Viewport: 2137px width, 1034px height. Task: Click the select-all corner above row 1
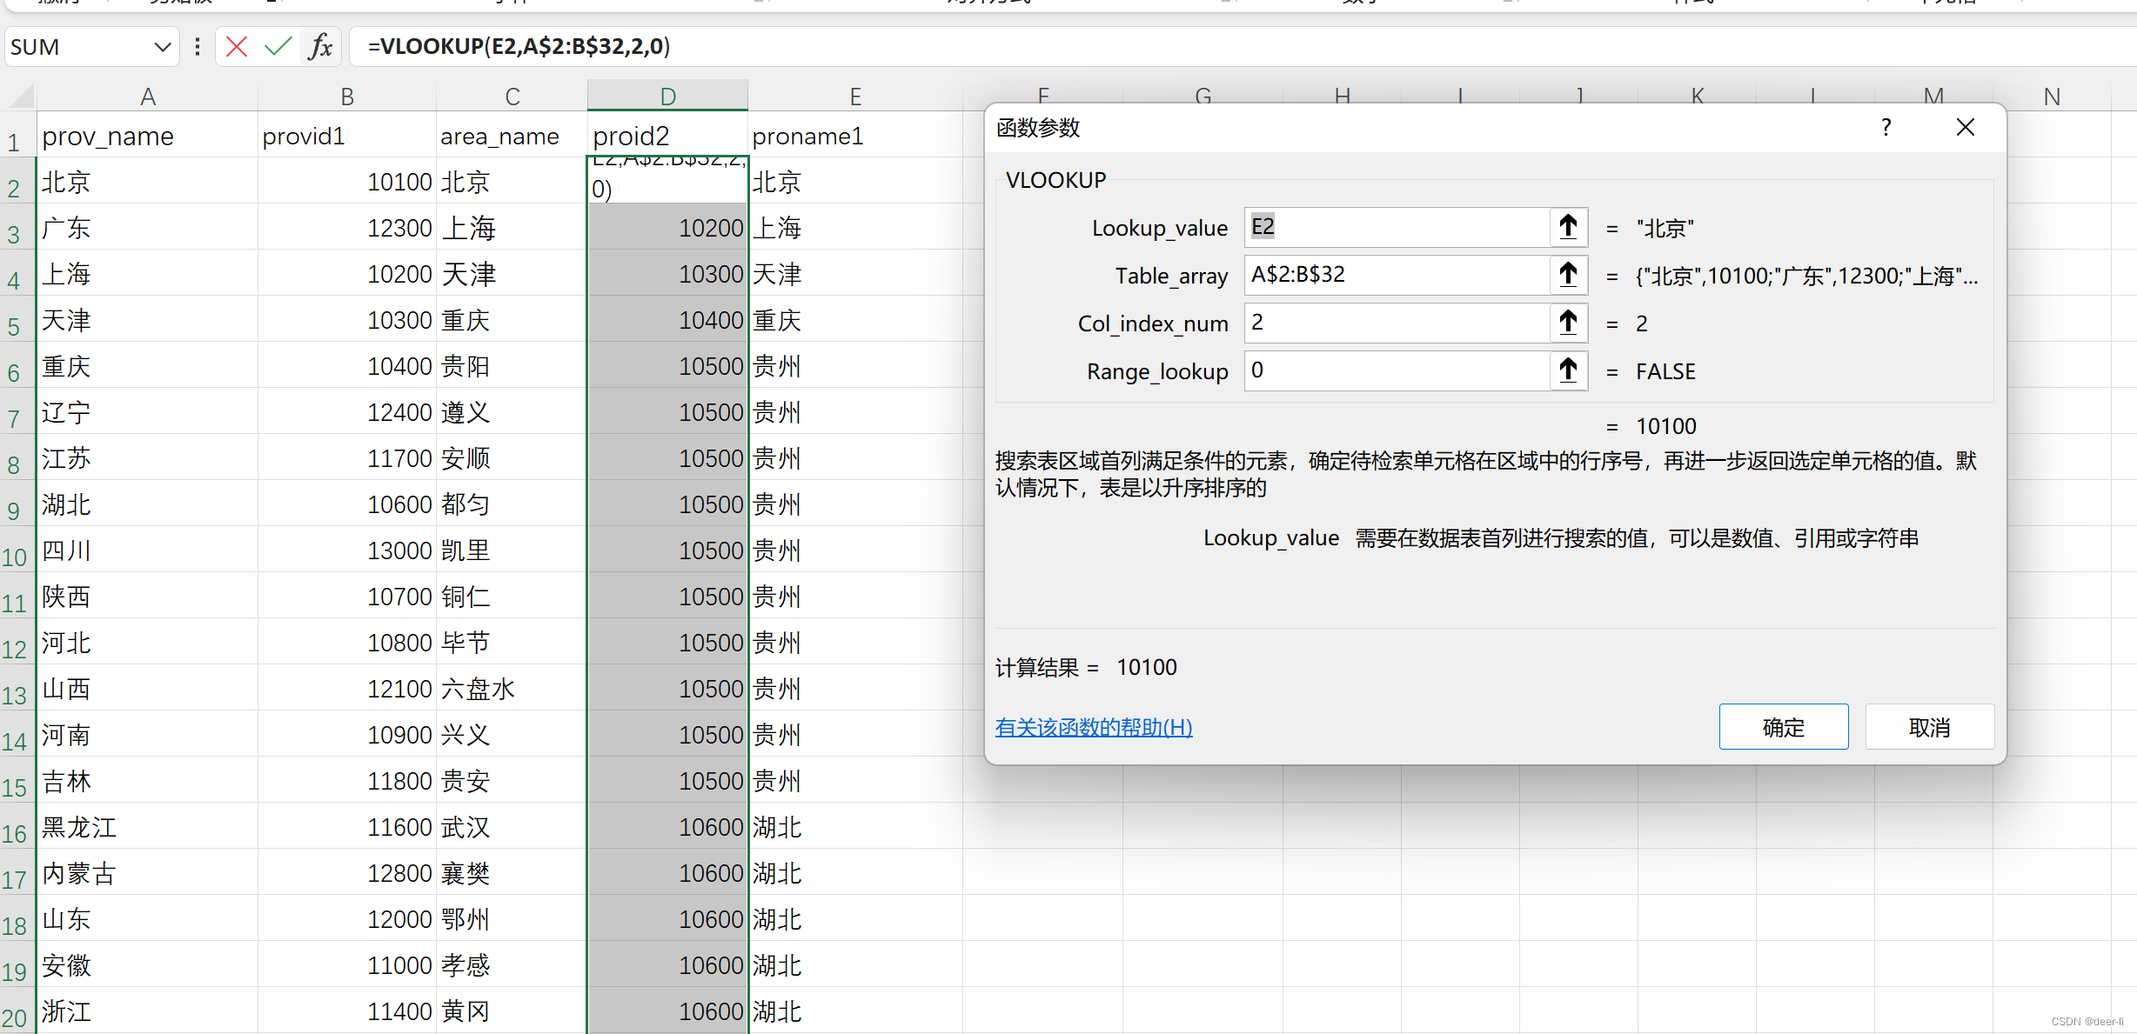click(x=19, y=96)
